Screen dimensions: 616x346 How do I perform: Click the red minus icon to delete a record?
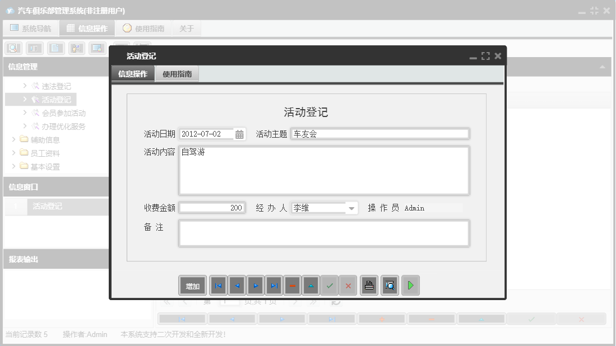pyautogui.click(x=292, y=285)
